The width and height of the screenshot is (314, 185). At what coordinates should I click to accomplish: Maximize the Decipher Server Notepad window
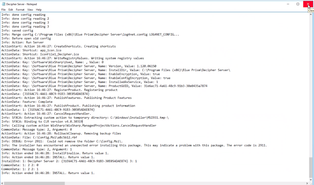298,4
